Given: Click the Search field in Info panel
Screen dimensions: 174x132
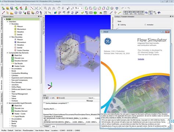Looking at the screenshot, I should click(x=94, y=98).
